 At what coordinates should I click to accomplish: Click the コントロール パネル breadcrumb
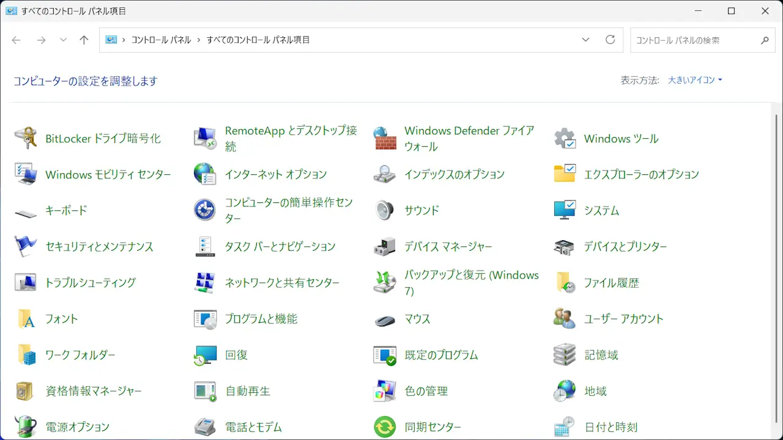(161, 40)
